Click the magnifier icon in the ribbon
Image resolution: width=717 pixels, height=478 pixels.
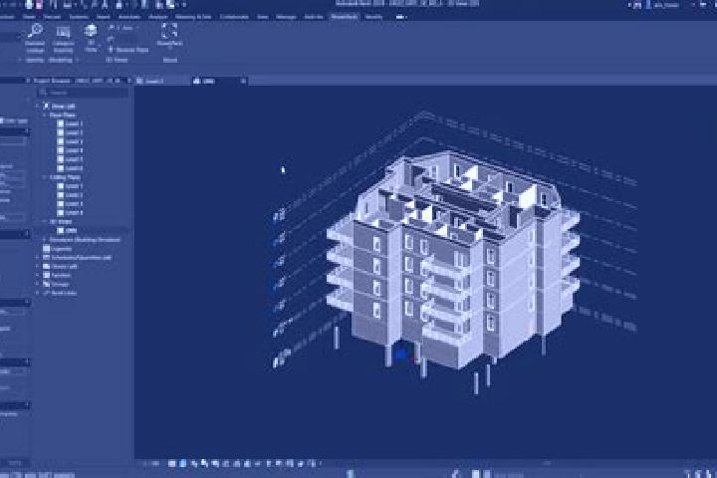35,31
